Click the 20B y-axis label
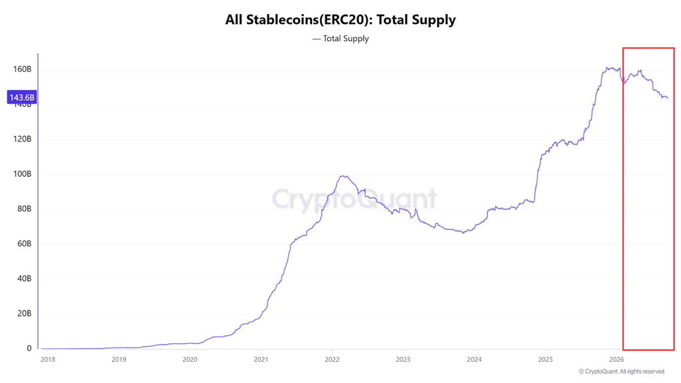This screenshot has height=383, width=681. click(24, 314)
